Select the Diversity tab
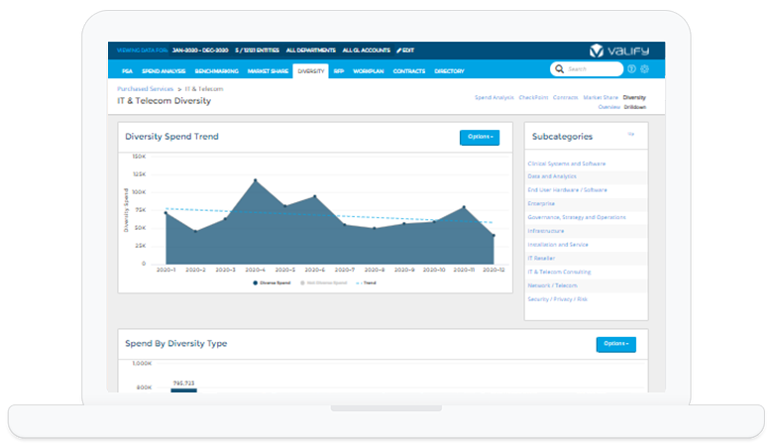This screenshot has width=772, height=446. coord(310,71)
